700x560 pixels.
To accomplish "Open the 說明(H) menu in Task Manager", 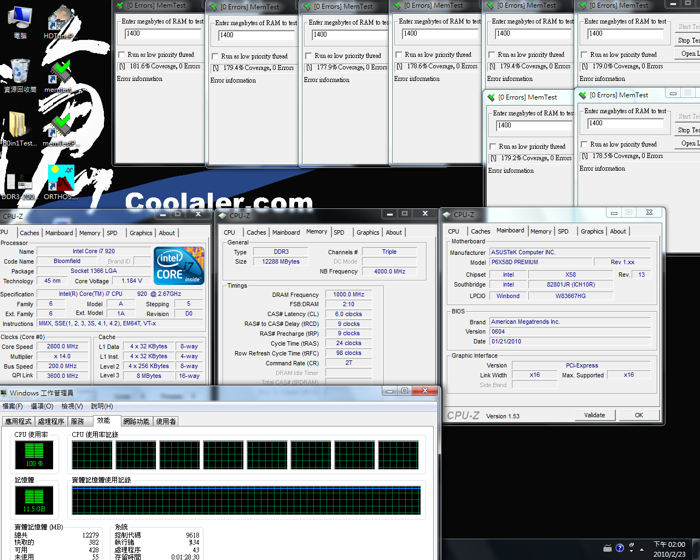I will [102, 406].
